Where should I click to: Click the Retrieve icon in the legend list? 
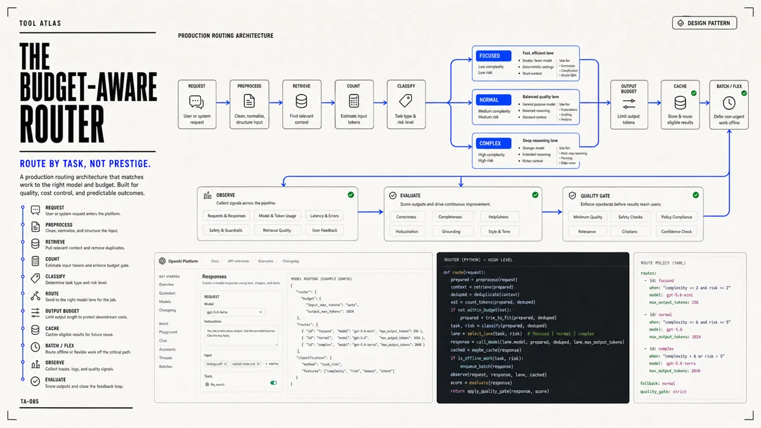36,245
